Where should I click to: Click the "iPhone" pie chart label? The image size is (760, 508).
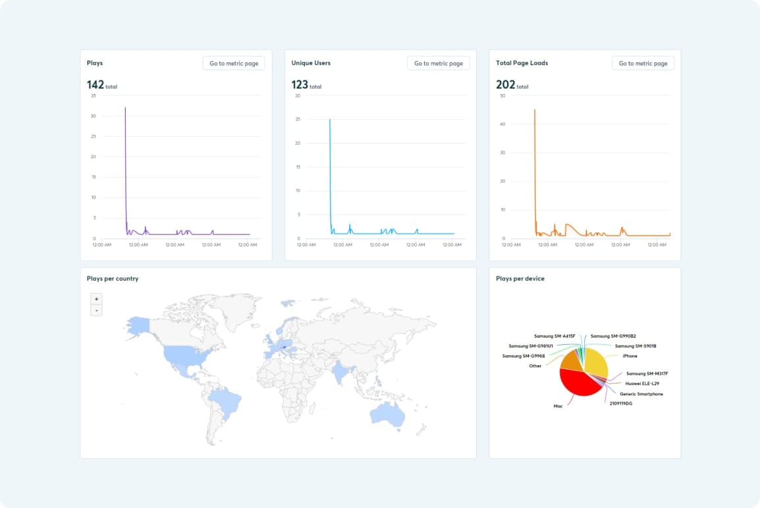630,356
